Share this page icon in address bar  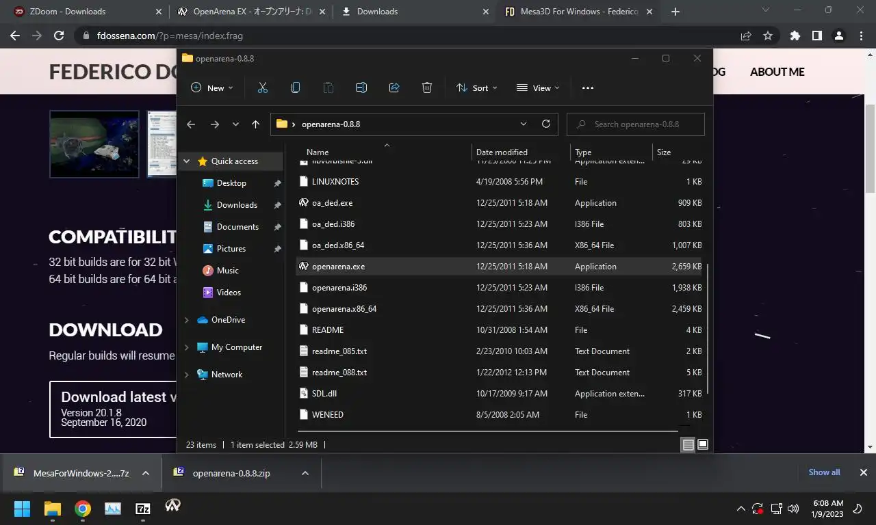point(746,36)
